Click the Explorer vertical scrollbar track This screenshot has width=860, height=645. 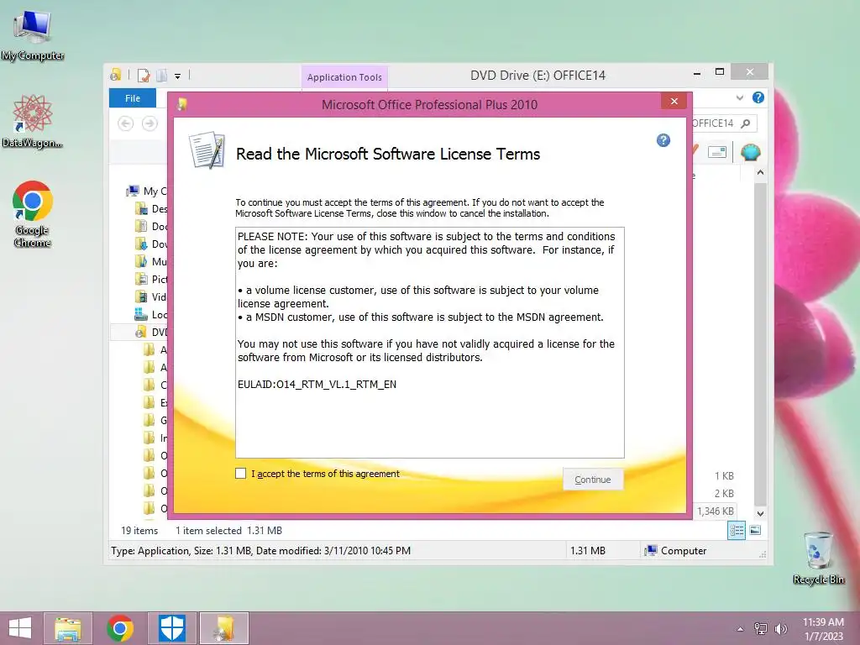(x=760, y=343)
